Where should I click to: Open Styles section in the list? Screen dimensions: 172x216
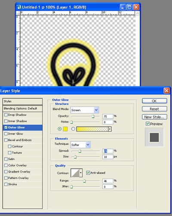(x=22, y=101)
